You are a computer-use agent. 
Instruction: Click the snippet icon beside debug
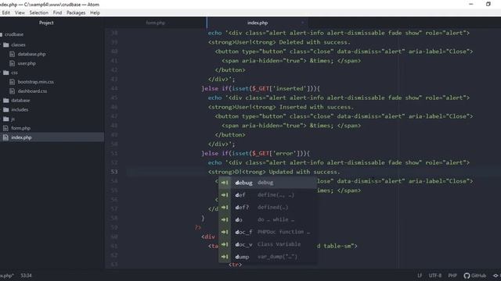(x=225, y=183)
